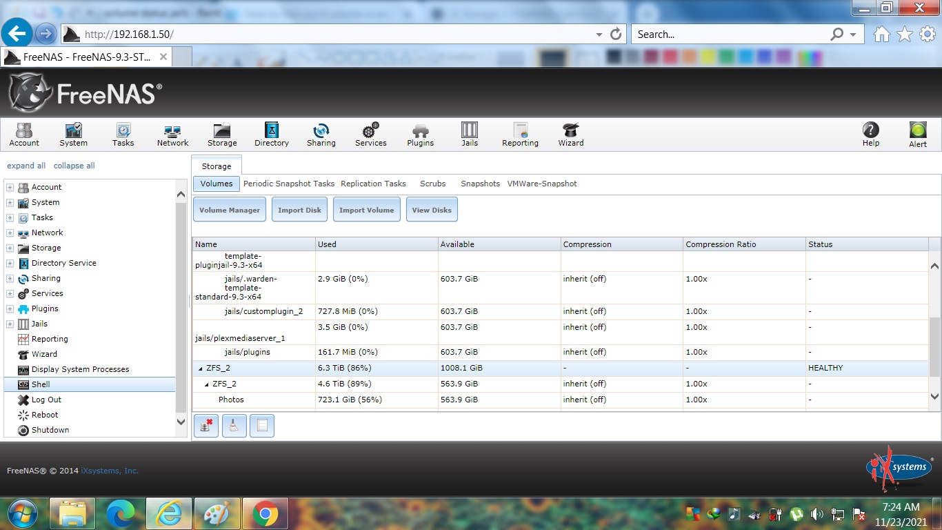Viewport: 942px width, 530px height.
Task: Open the Sharing toolbar icon
Action: 321,135
